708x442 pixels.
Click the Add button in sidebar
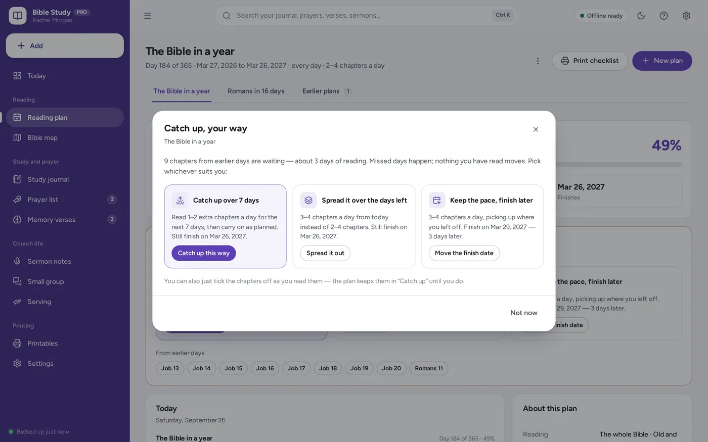point(65,45)
